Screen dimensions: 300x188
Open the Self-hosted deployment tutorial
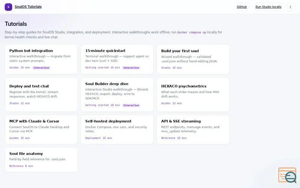(x=117, y=129)
